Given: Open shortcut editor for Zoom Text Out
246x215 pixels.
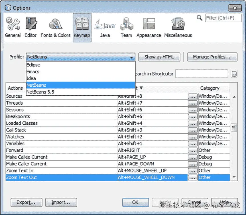Looking at the screenshot, I should (x=192, y=177).
